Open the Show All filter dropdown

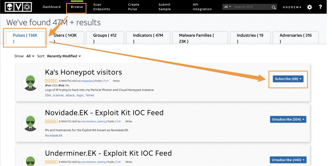coord(30,56)
